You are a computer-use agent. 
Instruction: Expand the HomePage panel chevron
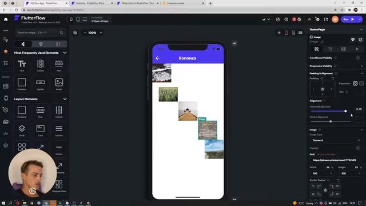point(361,30)
